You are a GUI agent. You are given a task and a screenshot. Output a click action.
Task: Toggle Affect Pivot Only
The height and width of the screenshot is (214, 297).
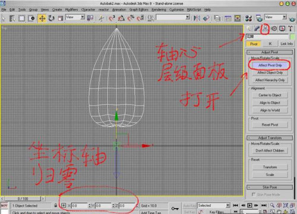(270, 65)
